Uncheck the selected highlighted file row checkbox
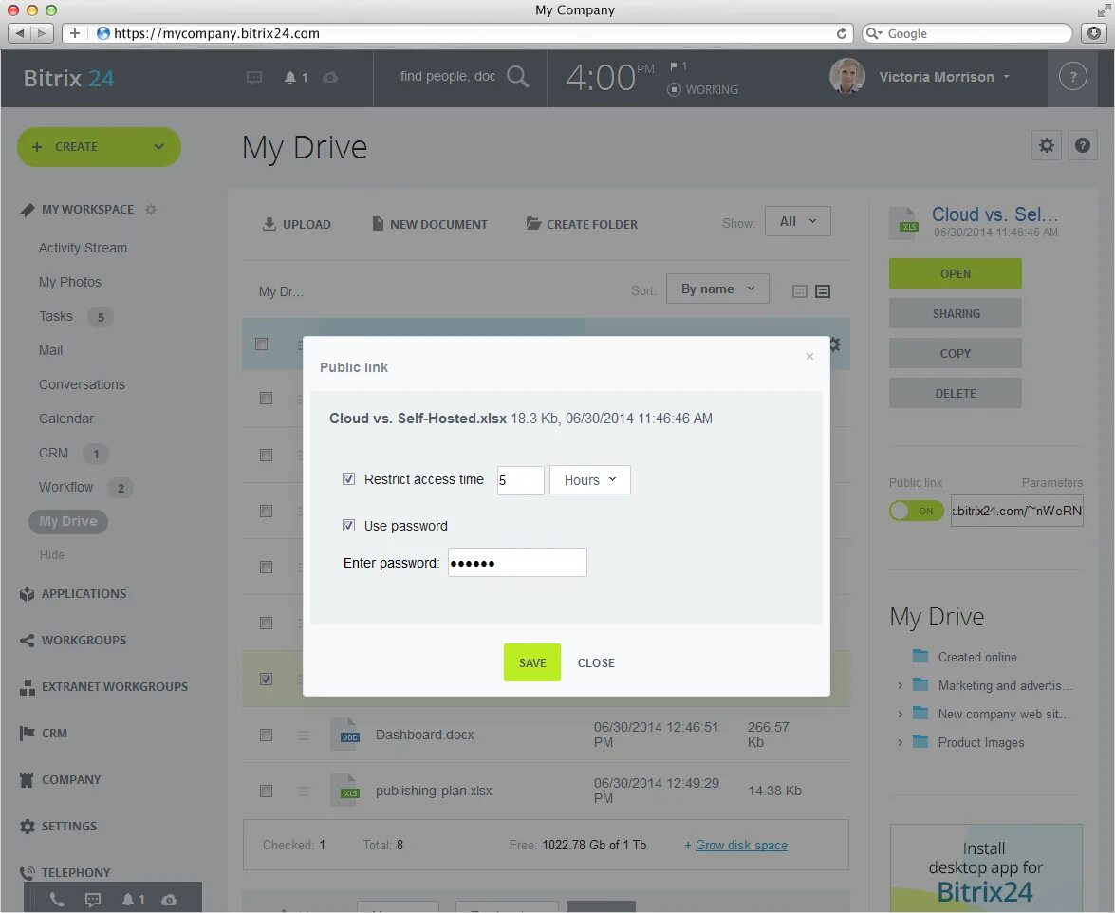 266,680
